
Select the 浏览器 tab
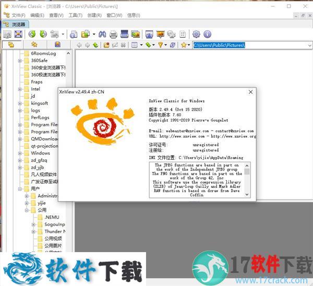[15, 25]
